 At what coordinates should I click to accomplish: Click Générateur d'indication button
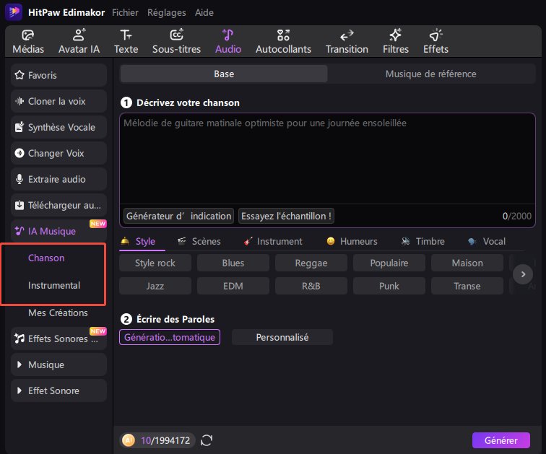pos(178,216)
